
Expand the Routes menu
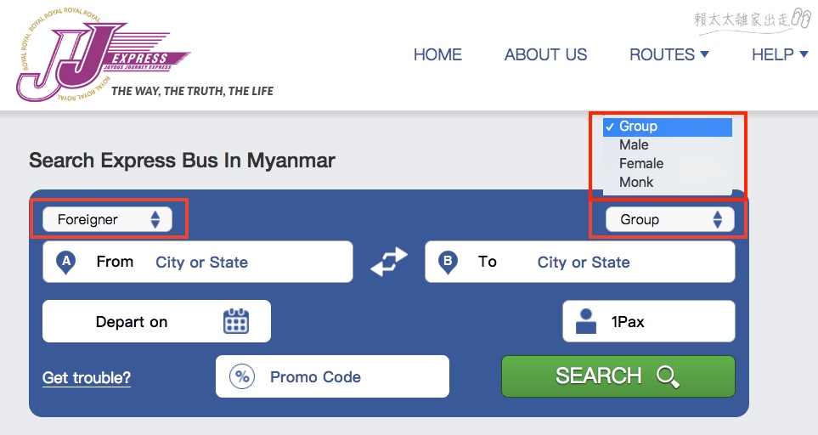[669, 54]
